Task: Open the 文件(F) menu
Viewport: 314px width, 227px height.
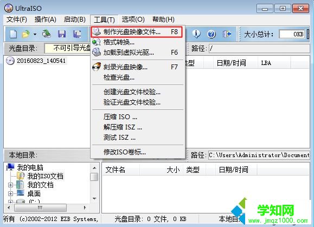Action: (x=17, y=20)
